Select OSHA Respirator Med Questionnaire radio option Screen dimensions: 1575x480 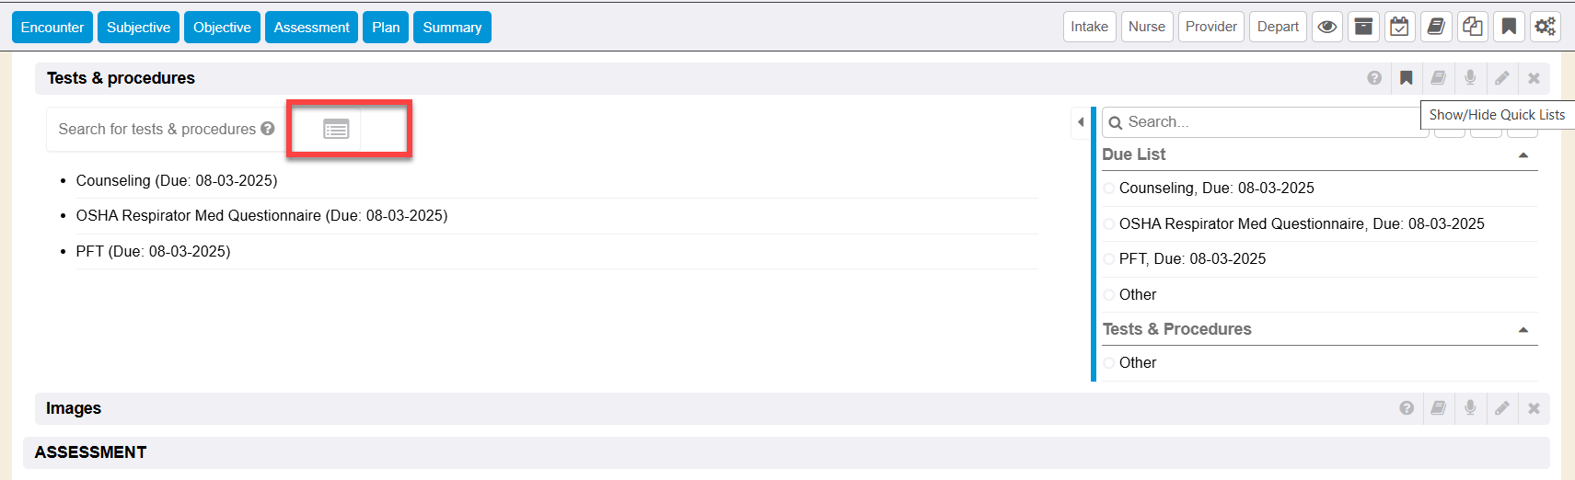pos(1109,224)
